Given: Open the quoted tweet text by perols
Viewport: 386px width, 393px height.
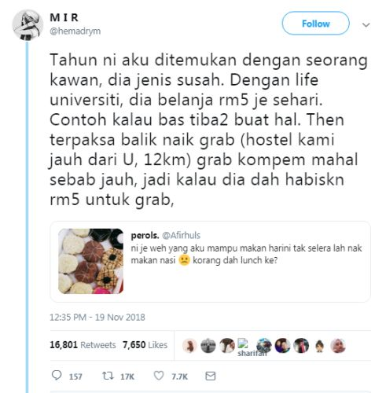Looking at the screenshot, I should [x=246, y=254].
